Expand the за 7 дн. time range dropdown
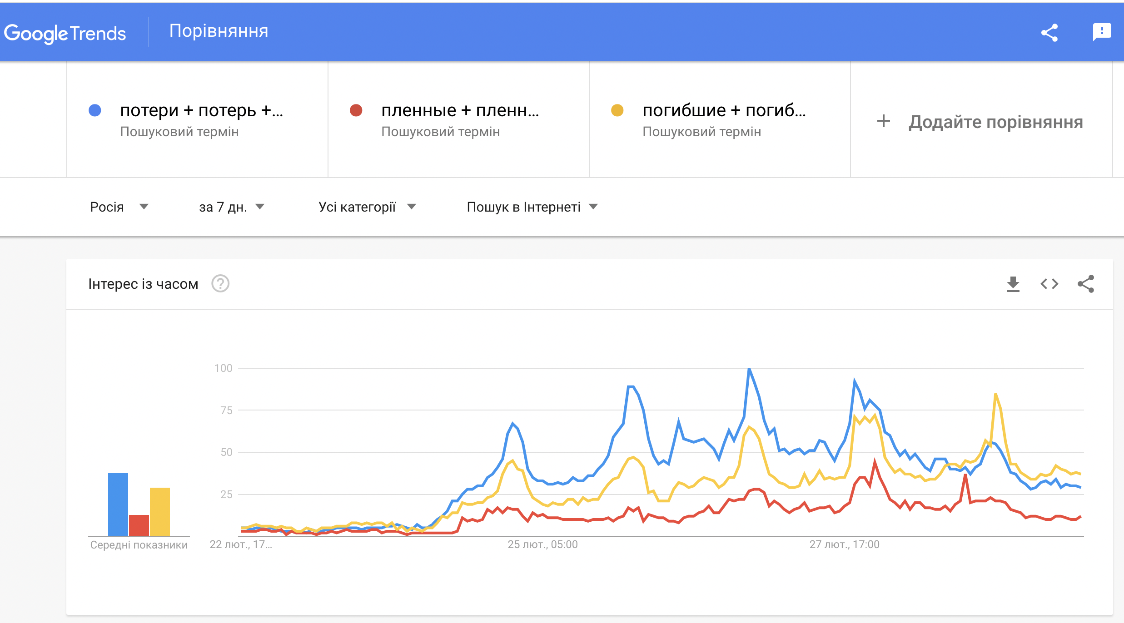The height and width of the screenshot is (623, 1124). [x=232, y=207]
